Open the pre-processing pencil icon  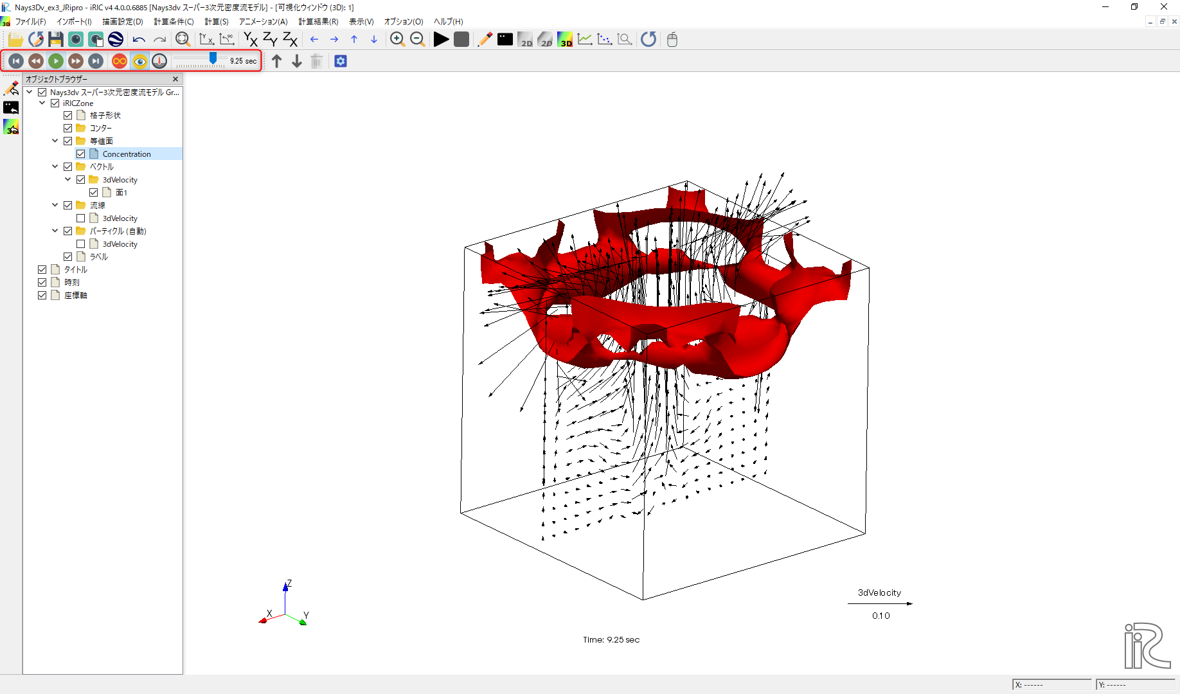tap(485, 39)
